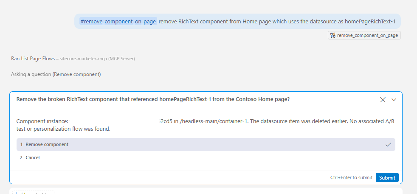This screenshot has width=417, height=194.
Task: Open the remove_component_on_page tool chip
Action: coord(364,35)
